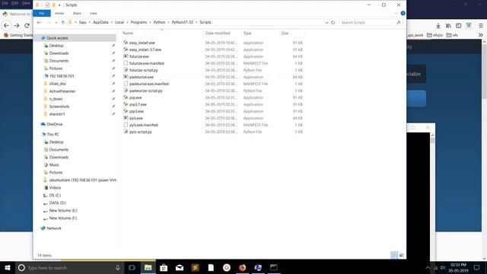Switch to the Home ribbon tab
The width and height of the screenshot is (487, 274).
[59, 14]
